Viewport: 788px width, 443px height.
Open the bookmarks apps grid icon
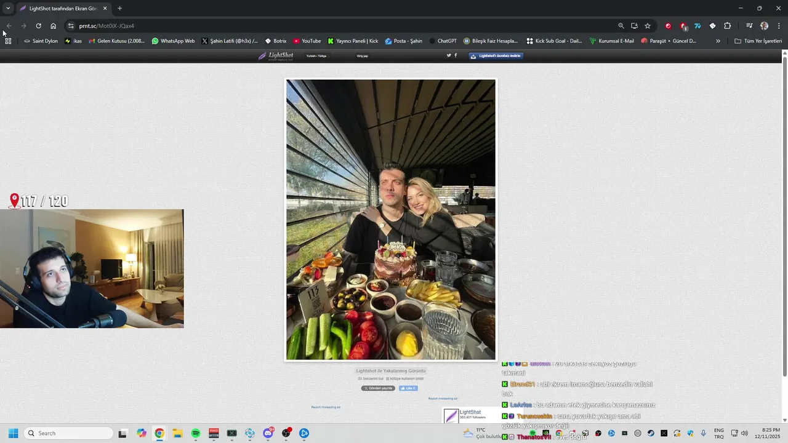(x=8, y=41)
